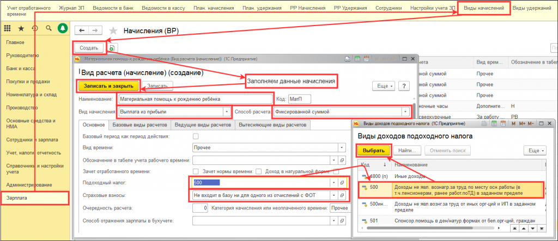Image resolution: width=558 pixels, height=241 pixels.
Task: Check the Зачет нормы времени box
Action: [x=259, y=171]
